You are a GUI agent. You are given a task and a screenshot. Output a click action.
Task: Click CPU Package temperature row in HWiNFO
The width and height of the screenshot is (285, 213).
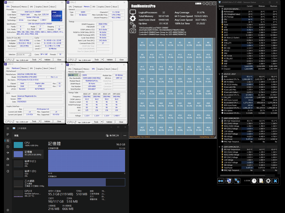(x=249, y=17)
